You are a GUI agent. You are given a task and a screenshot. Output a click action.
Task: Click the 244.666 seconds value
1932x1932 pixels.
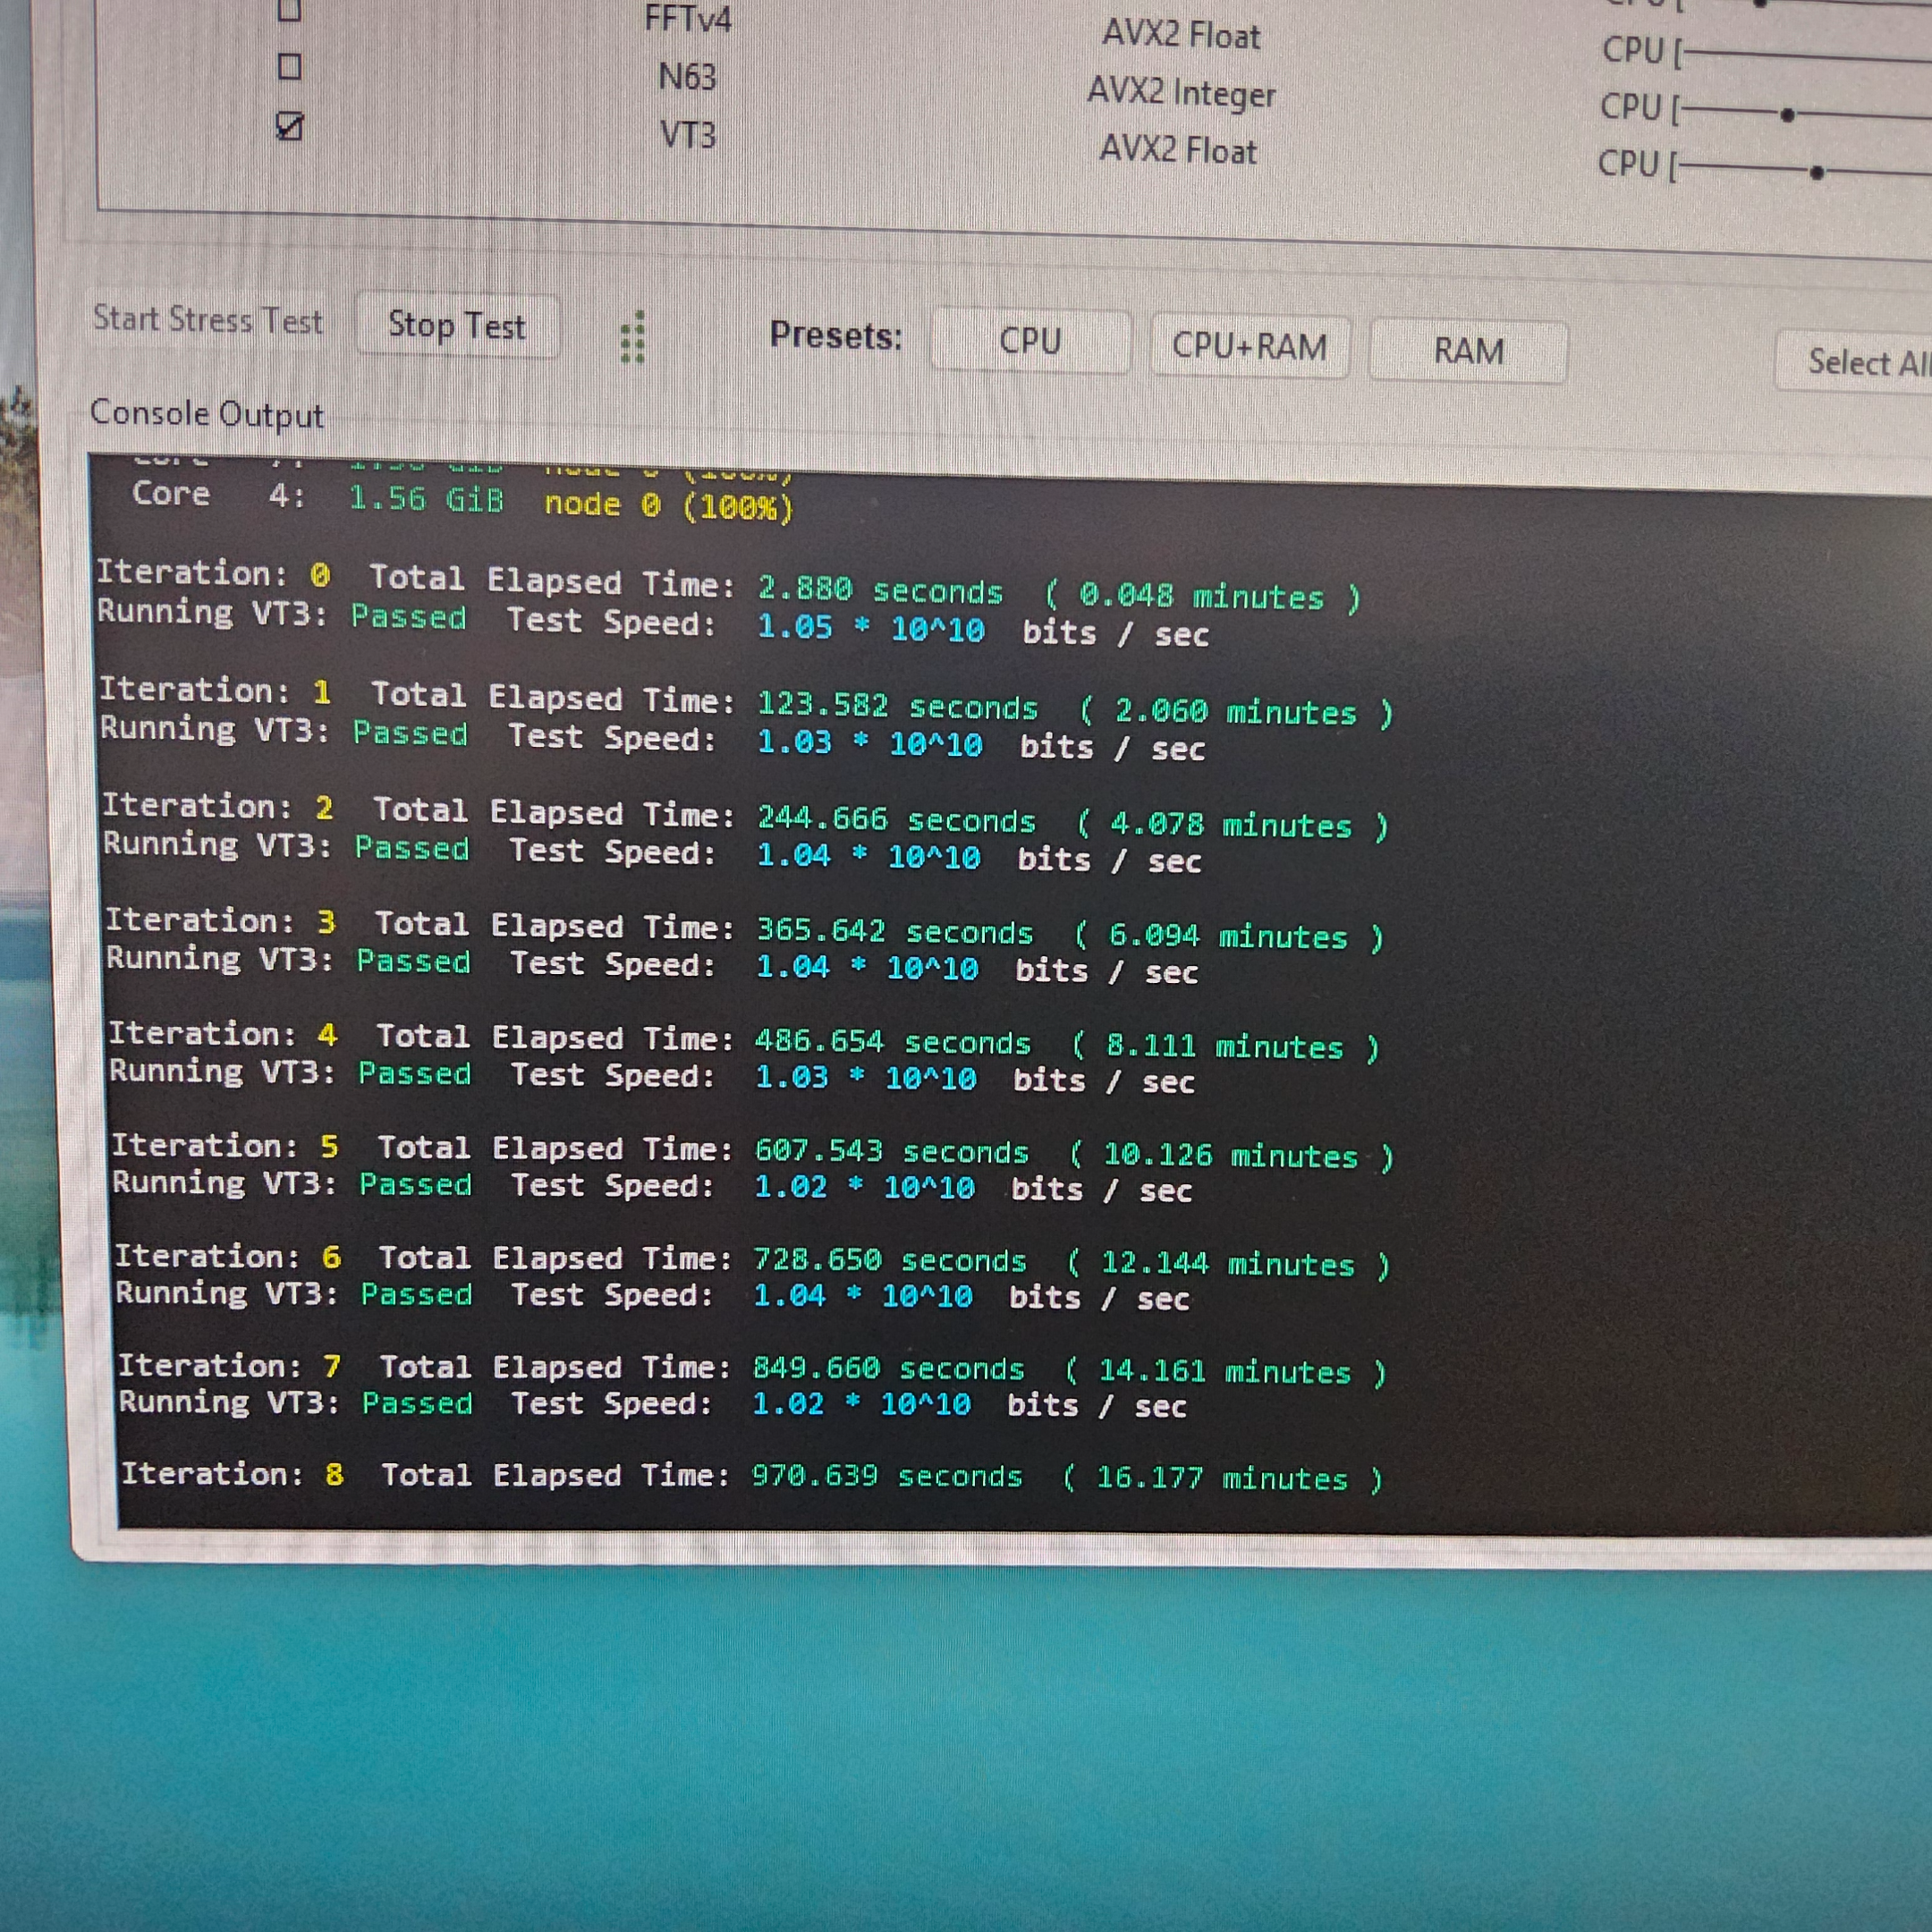[x=896, y=819]
